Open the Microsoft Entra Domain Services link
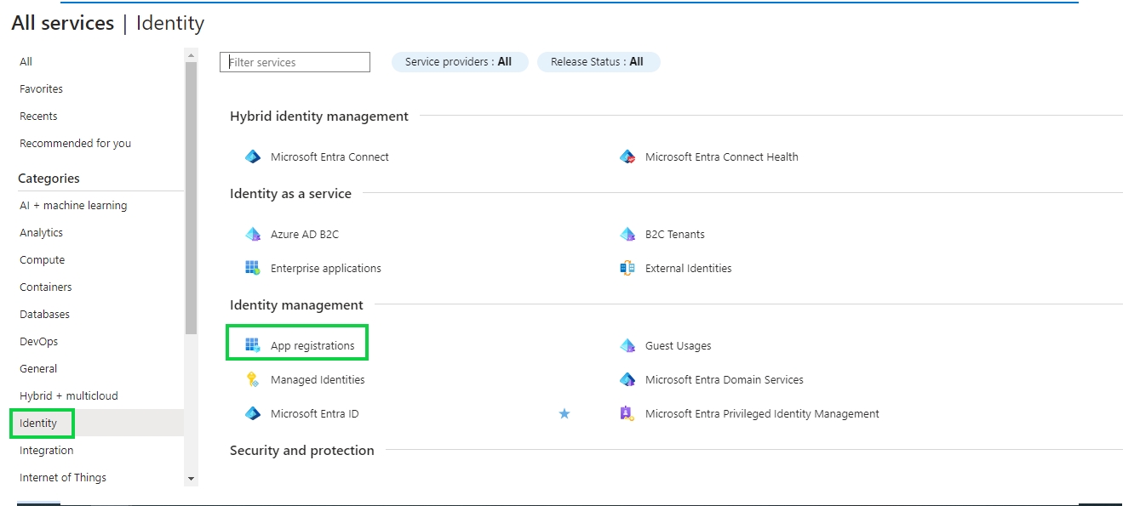This screenshot has width=1140, height=506. click(724, 379)
